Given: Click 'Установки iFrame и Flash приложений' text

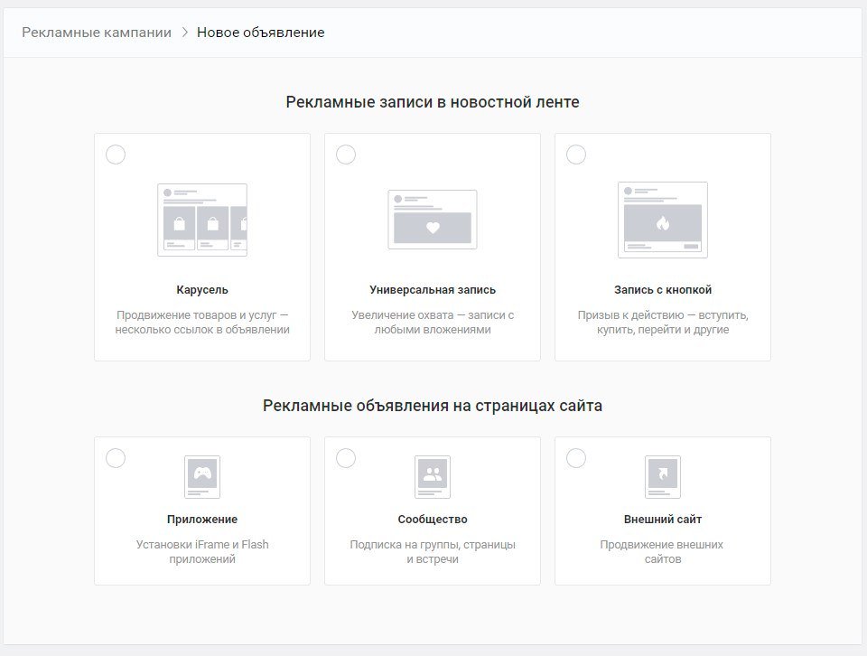Looking at the screenshot, I should tap(202, 551).
